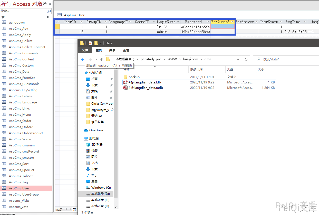Click the up-directory arrow in Explorer
The image size is (319, 215).
(102, 59)
